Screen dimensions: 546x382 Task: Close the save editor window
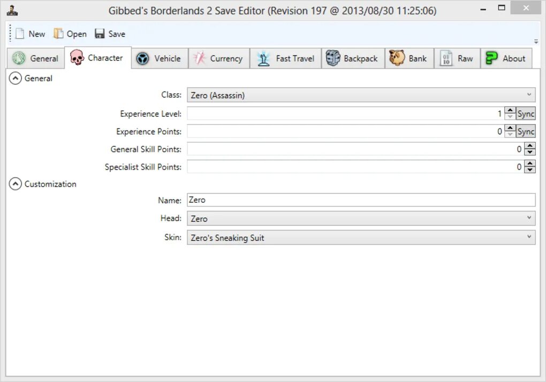click(x=526, y=7)
